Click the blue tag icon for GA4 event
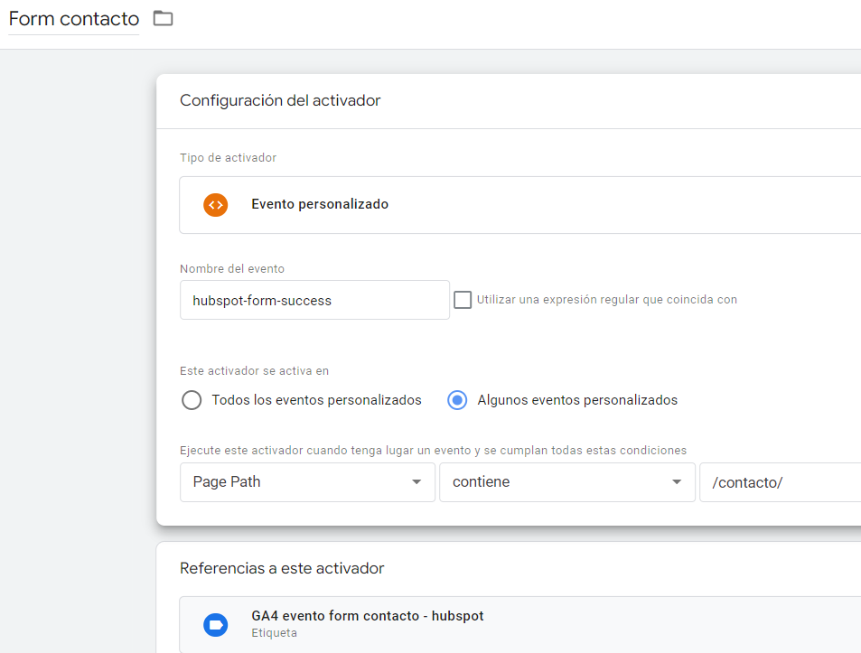 coord(215,624)
